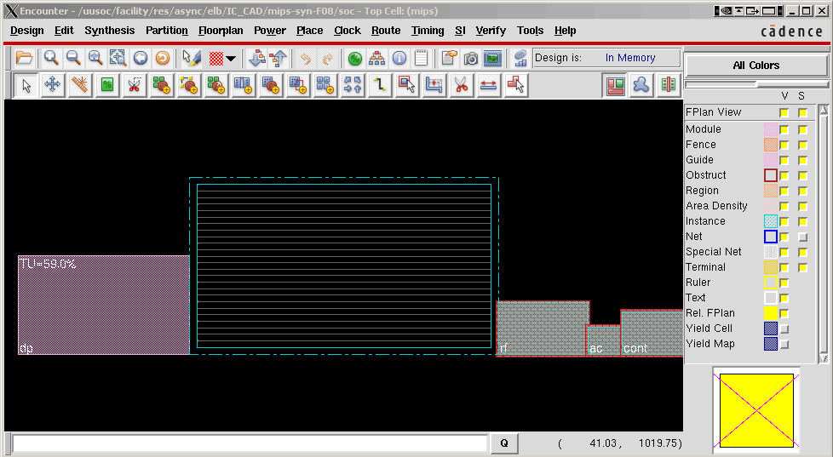
Task: Enable Yield Cell visibility checkbox
Action: click(784, 328)
